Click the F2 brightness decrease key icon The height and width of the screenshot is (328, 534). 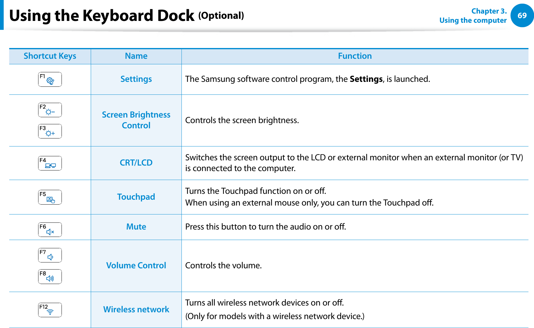pyautogui.click(x=50, y=110)
